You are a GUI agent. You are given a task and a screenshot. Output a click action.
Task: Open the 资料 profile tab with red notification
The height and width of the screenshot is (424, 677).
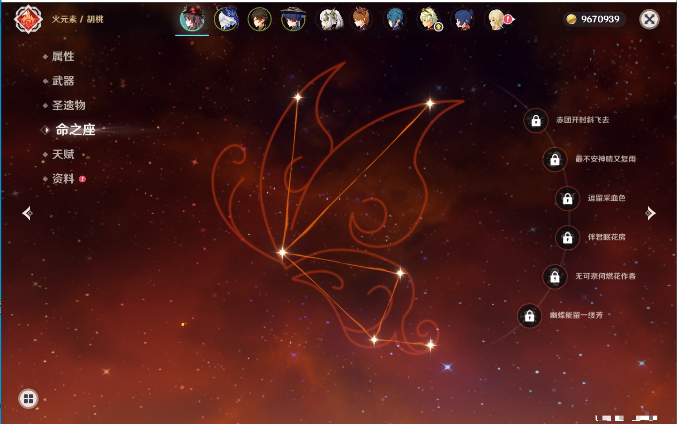(63, 179)
